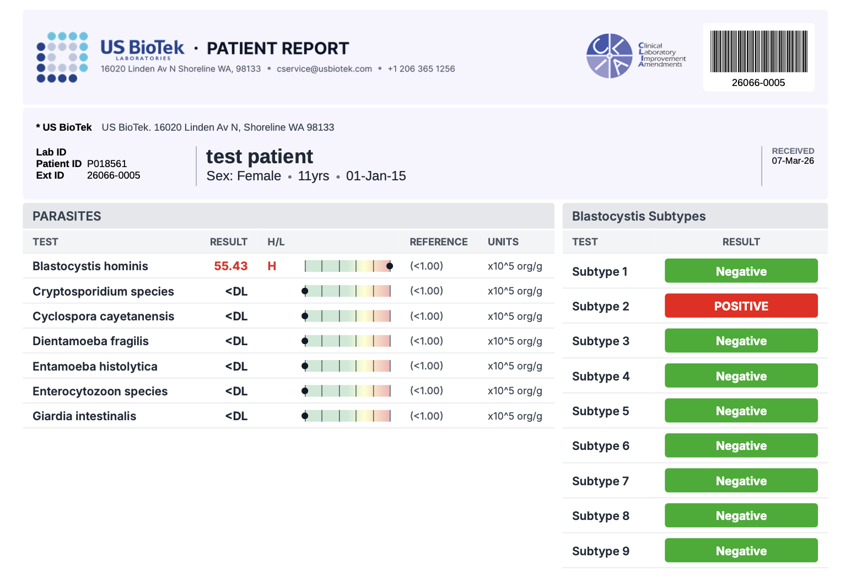
Task: Click the Negative badge for Subtype 9
Action: [741, 551]
